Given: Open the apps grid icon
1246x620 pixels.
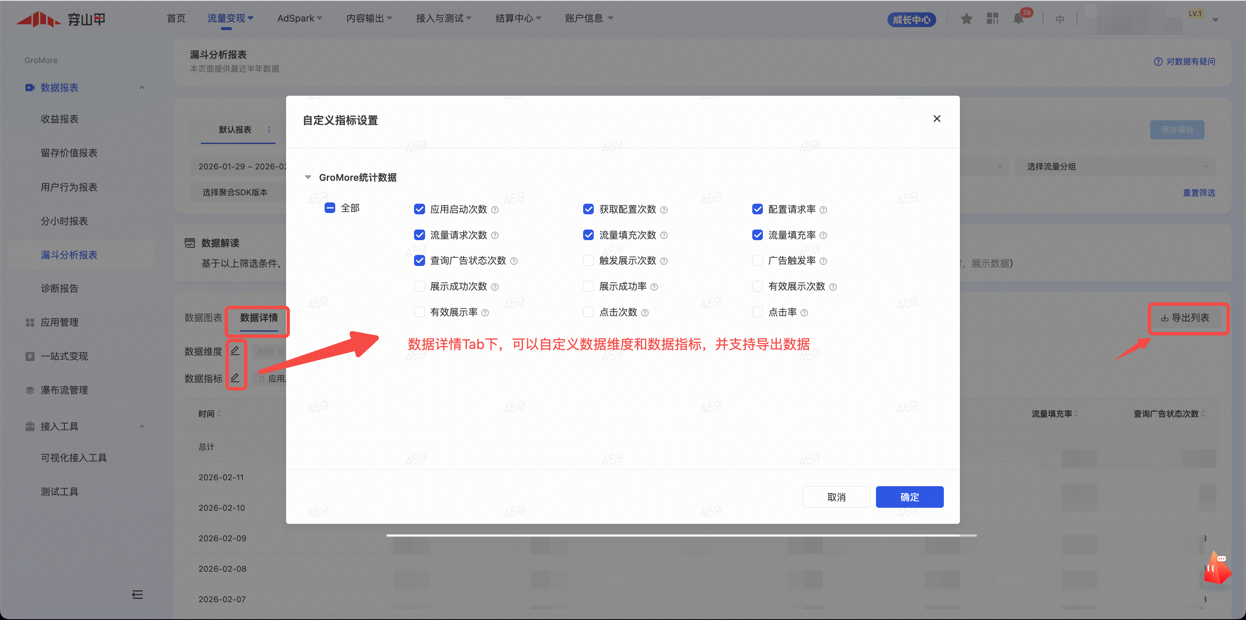Looking at the screenshot, I should point(992,19).
